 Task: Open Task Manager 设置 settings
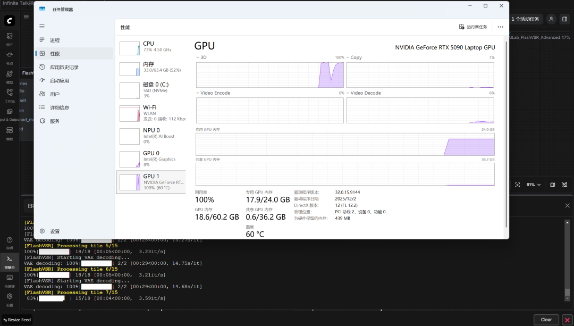(74, 231)
